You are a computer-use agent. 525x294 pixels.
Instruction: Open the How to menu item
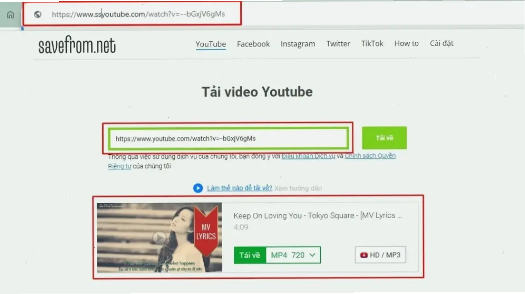[x=407, y=44]
